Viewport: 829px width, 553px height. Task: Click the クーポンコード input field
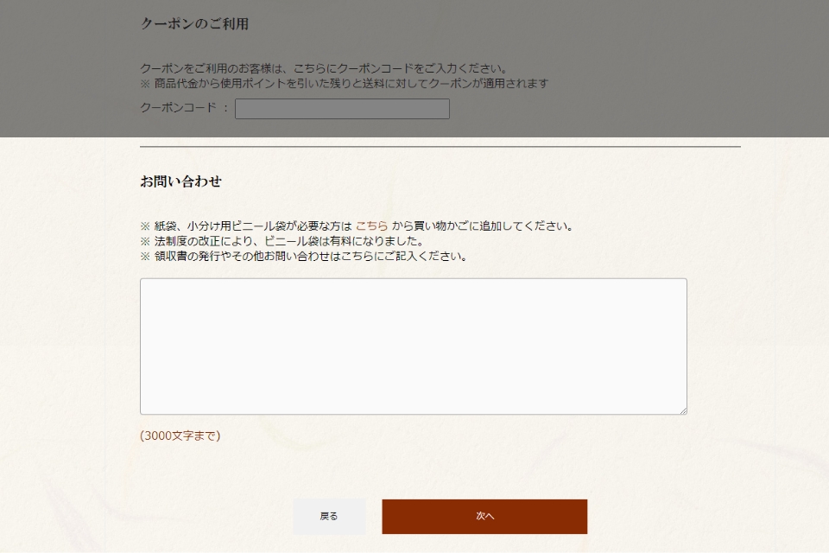coord(342,109)
